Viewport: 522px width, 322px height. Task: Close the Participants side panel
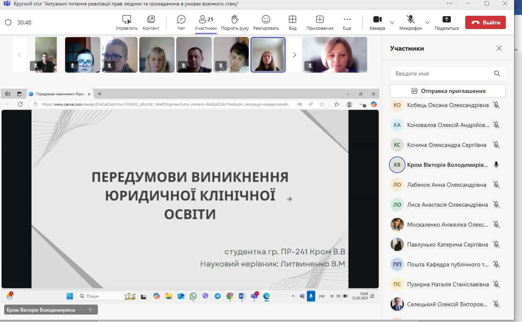(499, 48)
